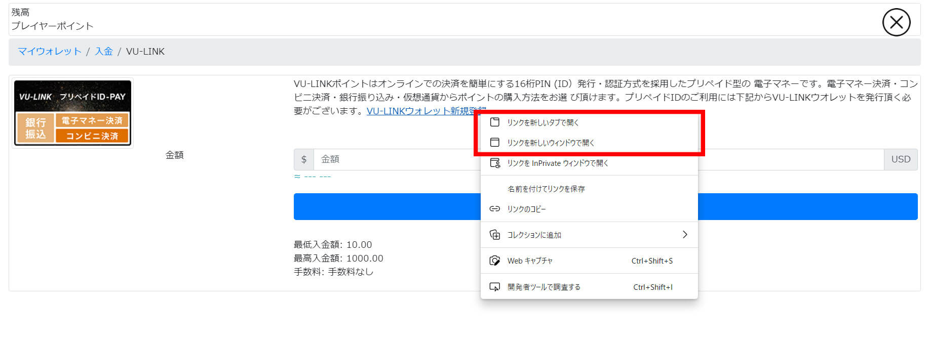
Task: Click the VU-LINK プリペイドID-PAY logo image
Action: click(72, 113)
